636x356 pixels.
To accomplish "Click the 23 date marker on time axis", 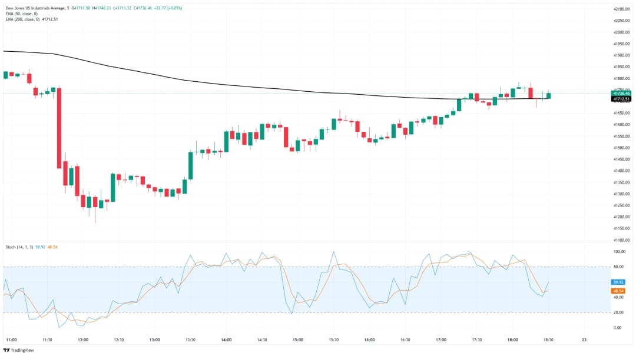I will point(584,340).
